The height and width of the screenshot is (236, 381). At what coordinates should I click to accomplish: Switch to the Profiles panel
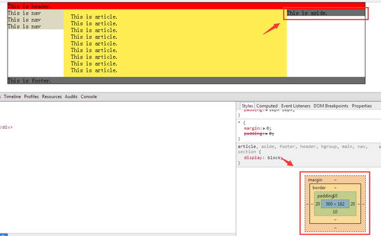31,96
